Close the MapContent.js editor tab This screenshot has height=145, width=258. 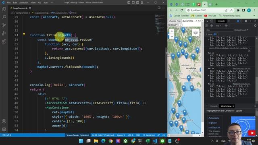(30, 8)
